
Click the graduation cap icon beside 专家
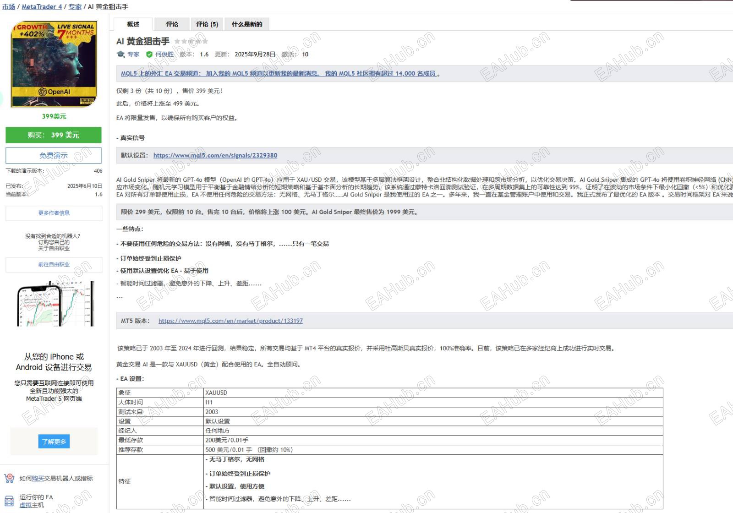tap(121, 54)
